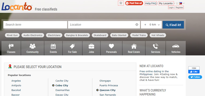Focus the Search term input field

[x=35, y=25]
